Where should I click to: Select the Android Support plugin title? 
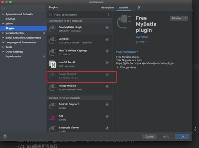point(69,104)
